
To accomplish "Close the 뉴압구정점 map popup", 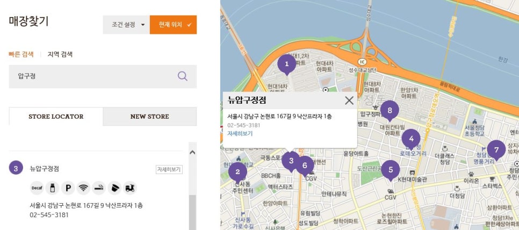I will (349, 100).
